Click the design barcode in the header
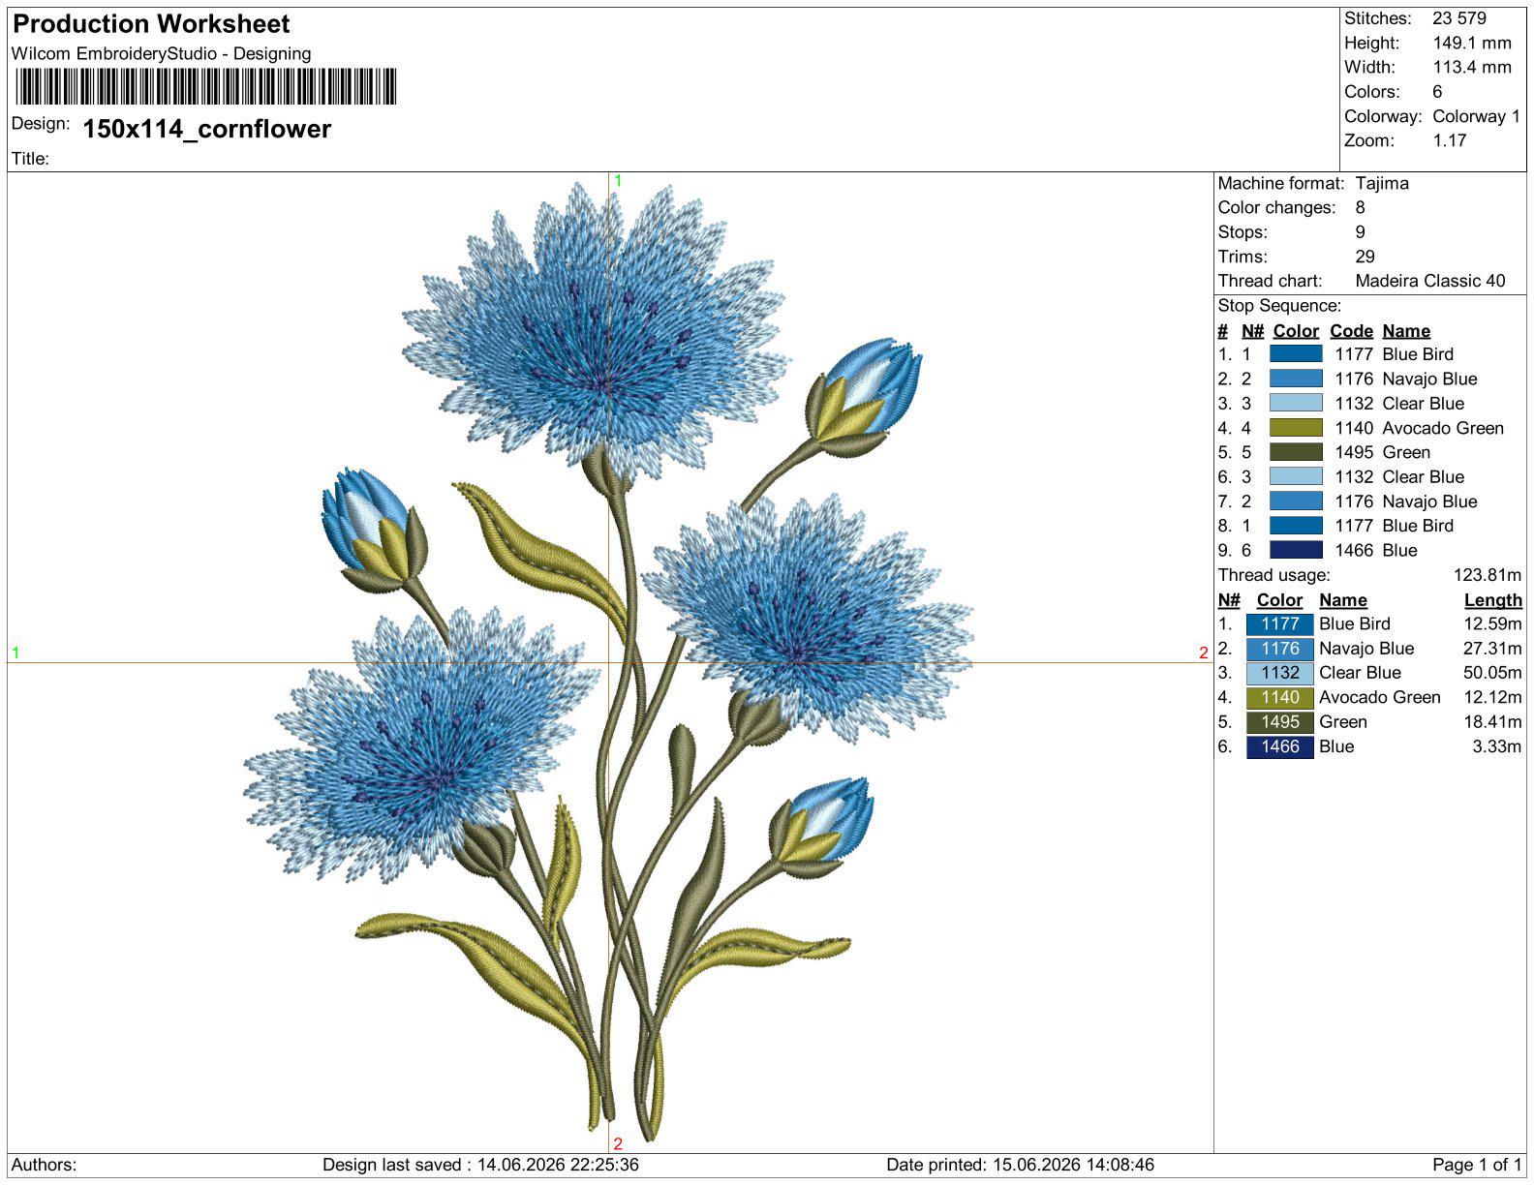 pyautogui.click(x=206, y=86)
